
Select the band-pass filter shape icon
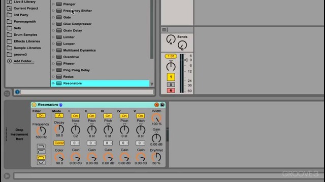click(x=41, y=157)
